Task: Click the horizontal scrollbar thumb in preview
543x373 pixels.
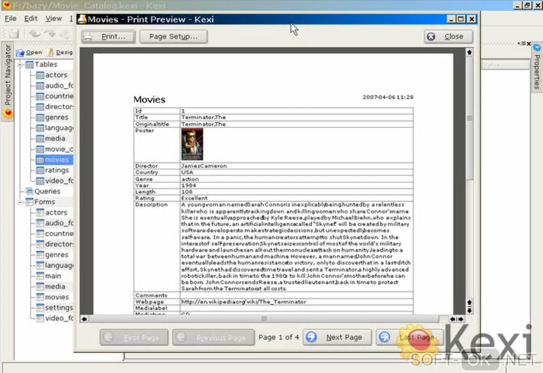Action: click(x=264, y=319)
